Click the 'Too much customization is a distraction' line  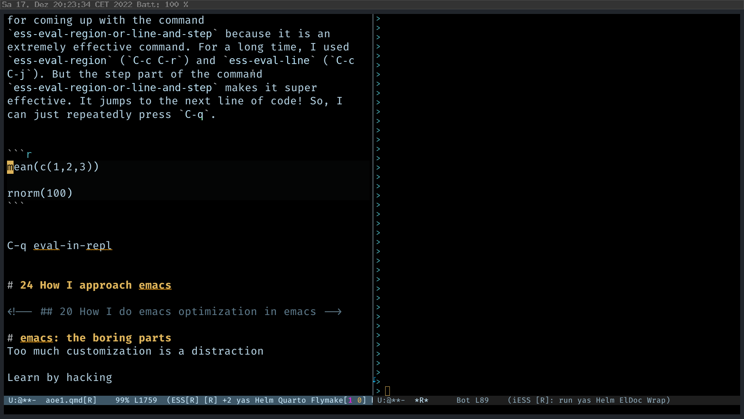(135, 351)
